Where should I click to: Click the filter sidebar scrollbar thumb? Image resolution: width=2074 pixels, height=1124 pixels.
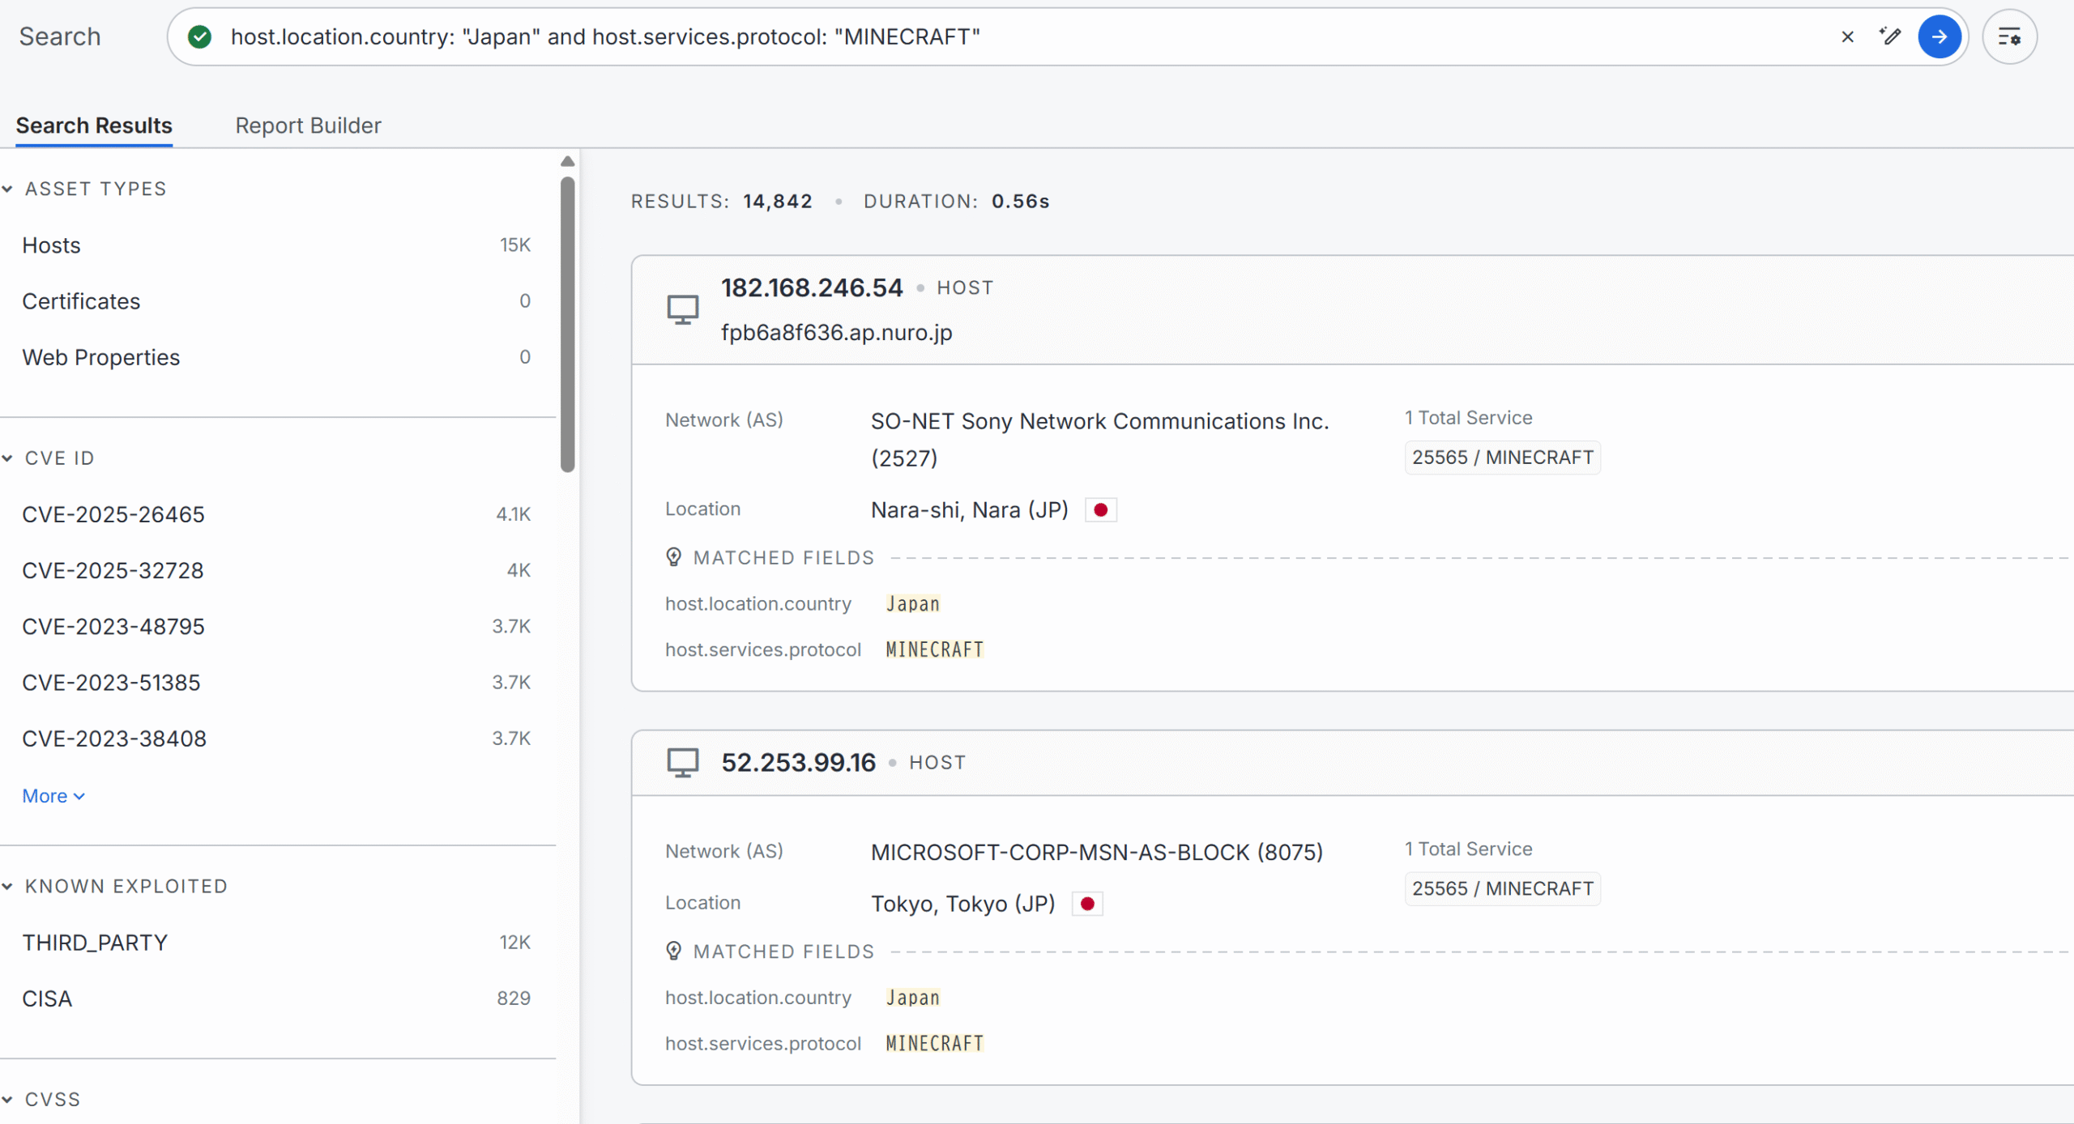(x=567, y=324)
